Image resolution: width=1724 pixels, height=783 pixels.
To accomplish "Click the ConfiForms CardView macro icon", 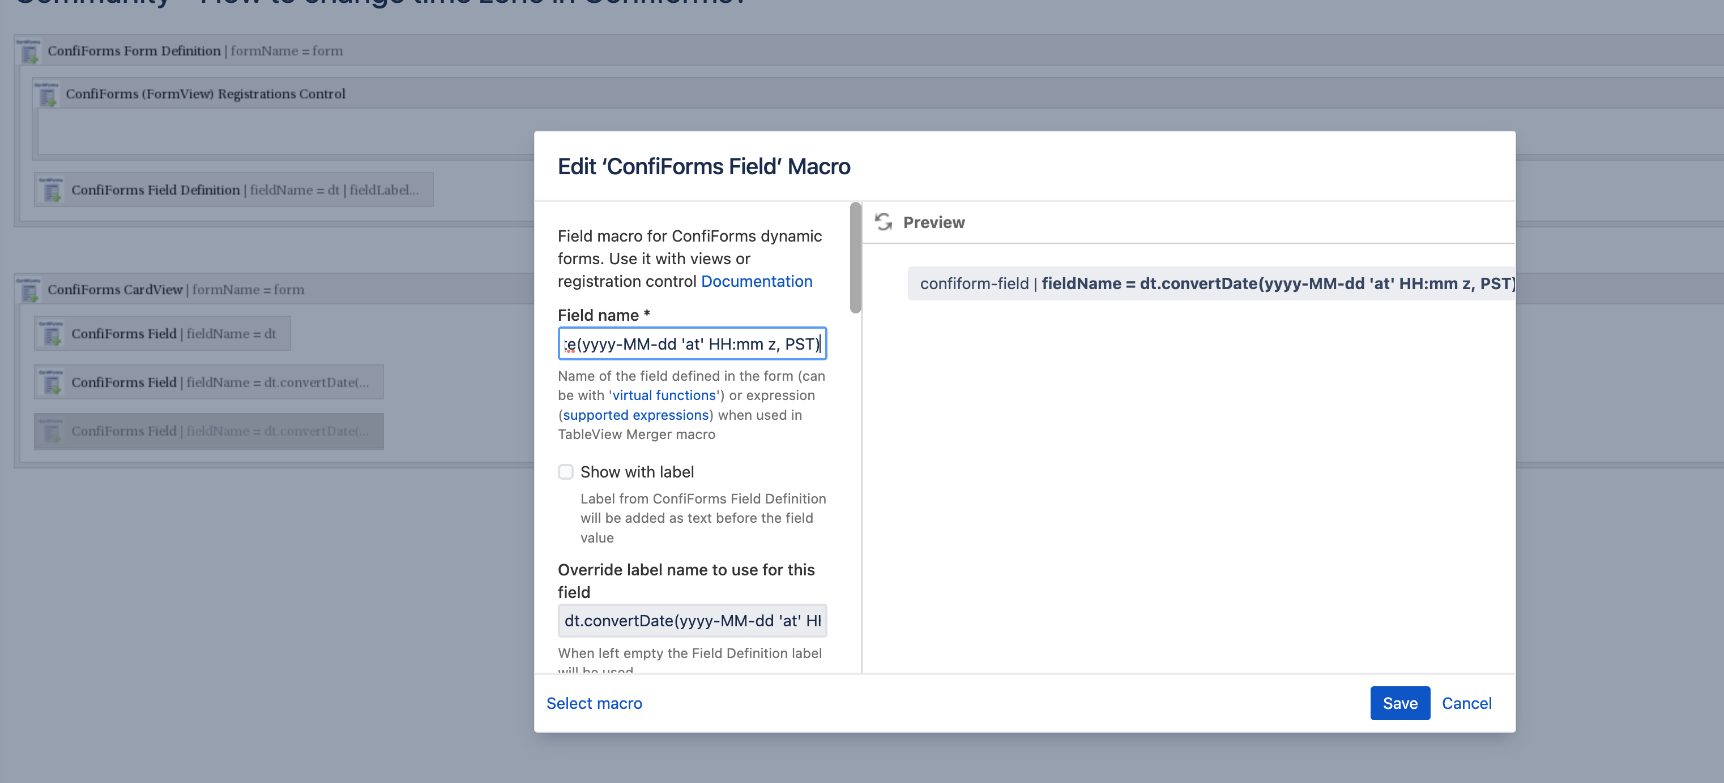I will click(x=29, y=289).
